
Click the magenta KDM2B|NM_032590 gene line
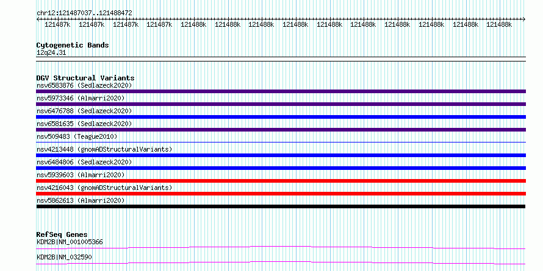click(281, 262)
